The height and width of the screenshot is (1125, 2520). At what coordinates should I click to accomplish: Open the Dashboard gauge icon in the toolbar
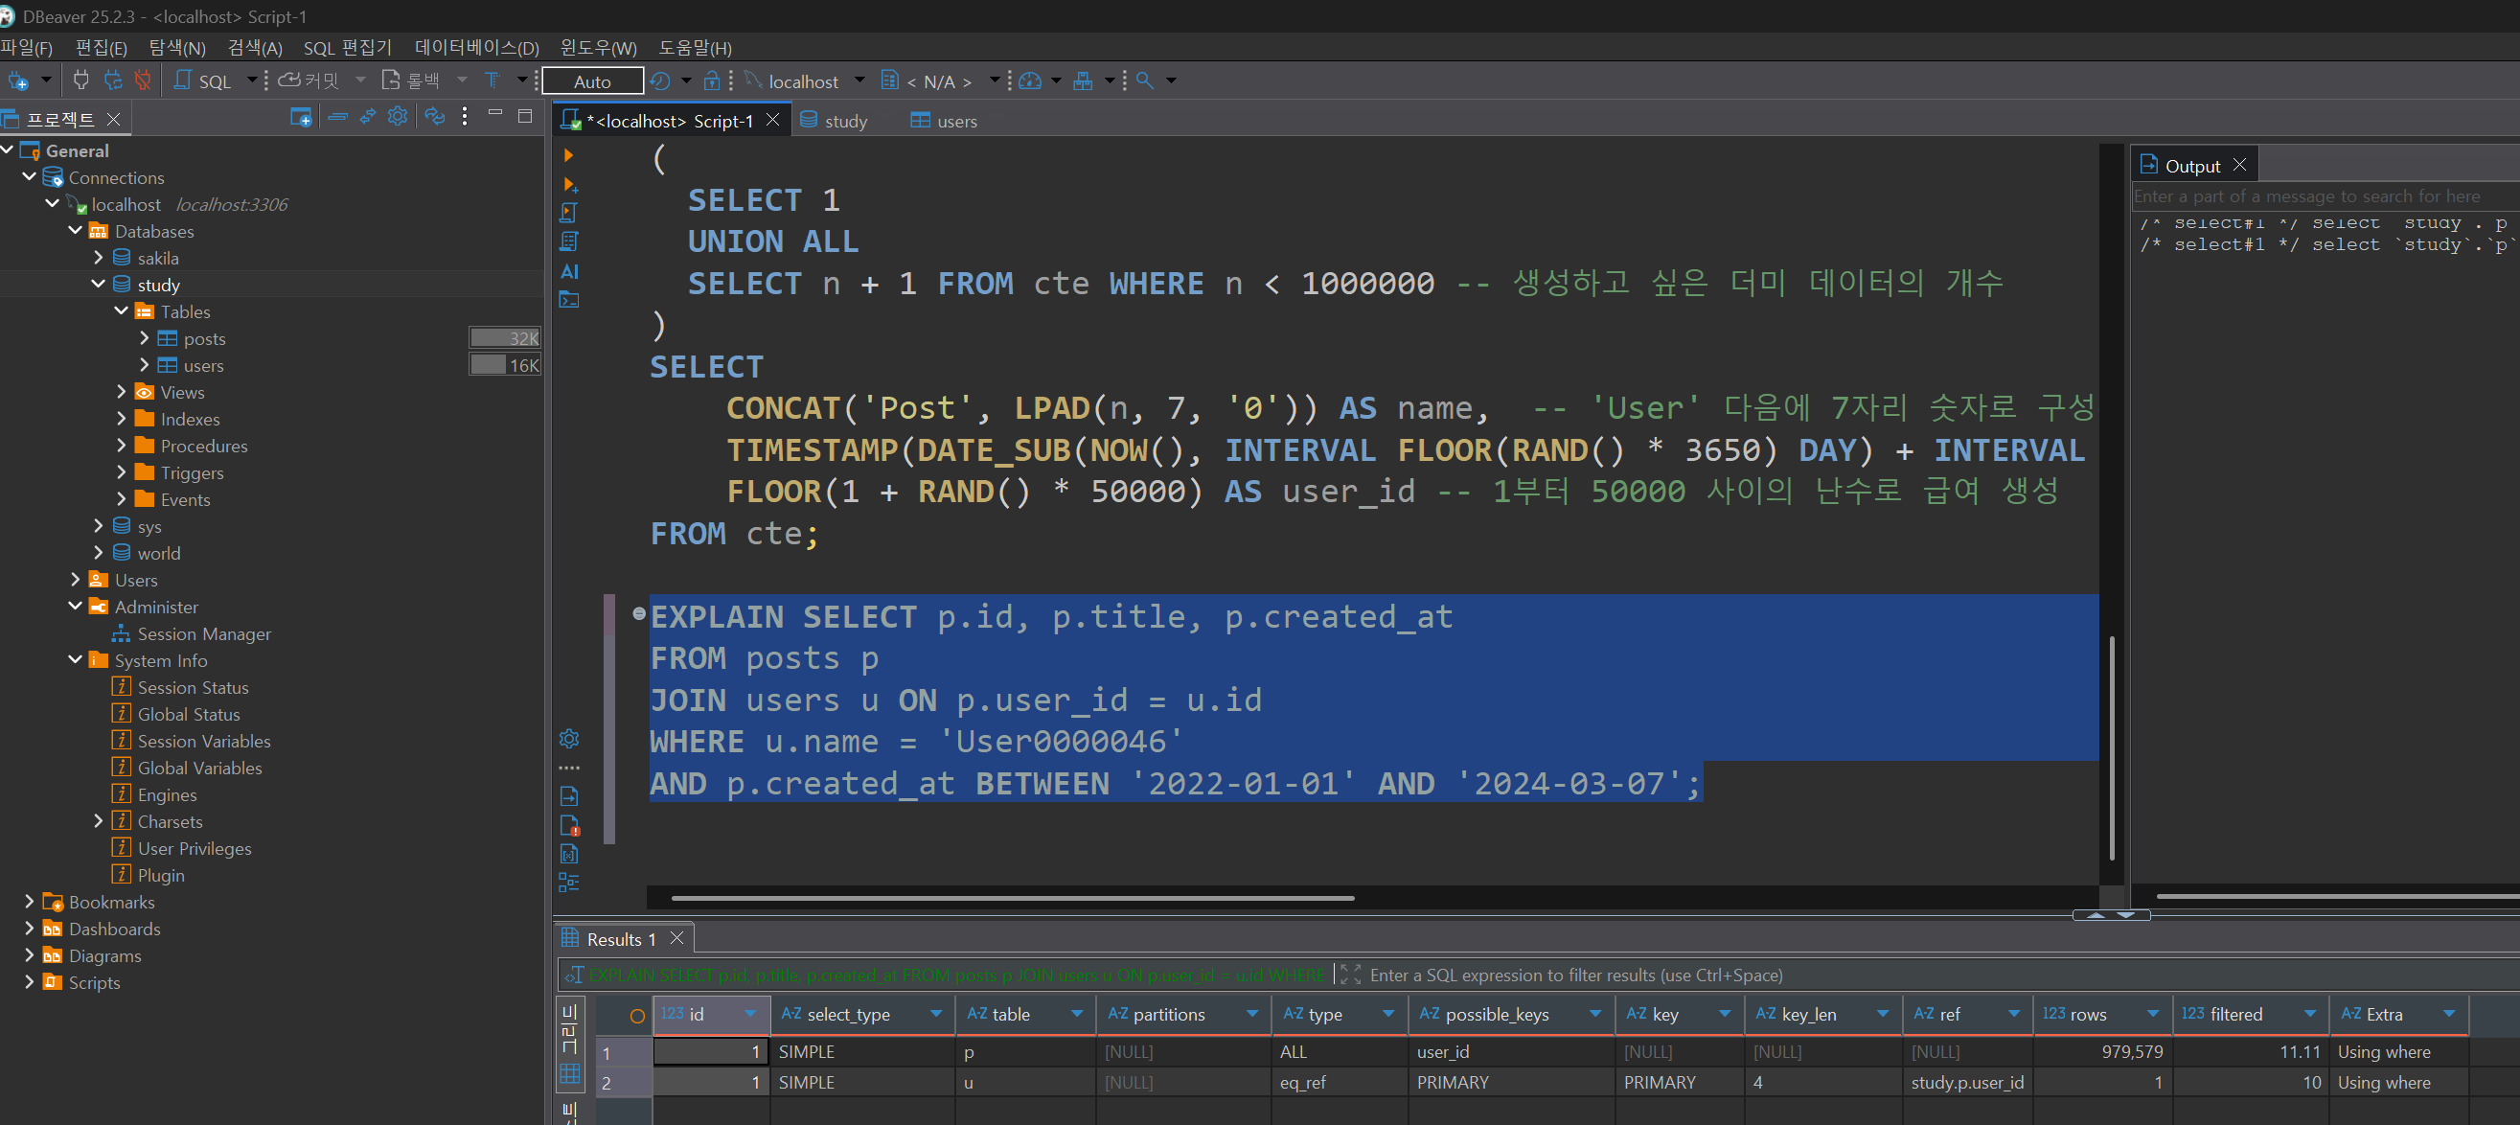point(1029,81)
